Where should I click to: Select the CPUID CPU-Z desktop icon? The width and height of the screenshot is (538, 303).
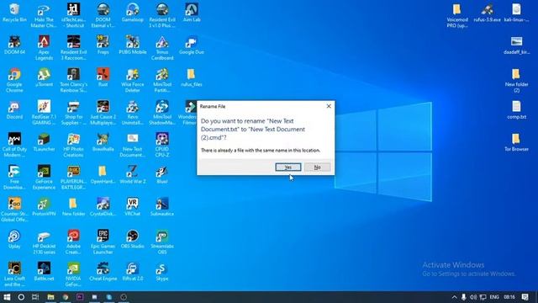tap(162, 145)
